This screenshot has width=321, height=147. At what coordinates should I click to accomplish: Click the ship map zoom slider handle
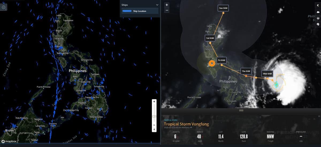coord(154,116)
